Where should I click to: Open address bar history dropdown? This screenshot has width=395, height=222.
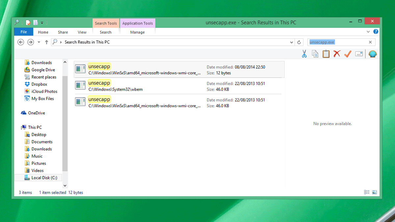click(292, 42)
